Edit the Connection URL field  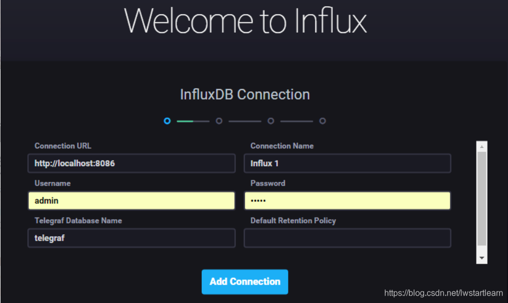(132, 164)
